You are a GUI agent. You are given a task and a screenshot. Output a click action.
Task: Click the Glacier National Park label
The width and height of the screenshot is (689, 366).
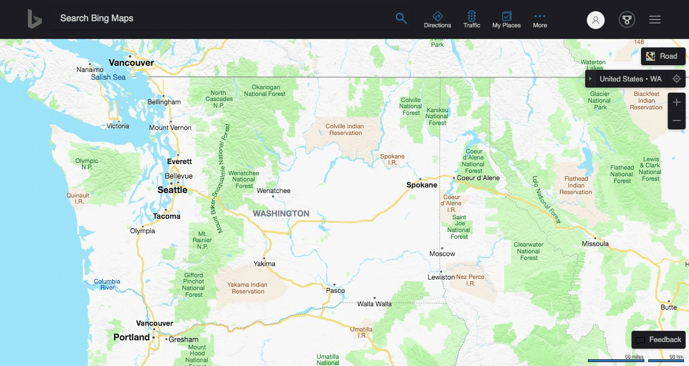click(x=600, y=100)
